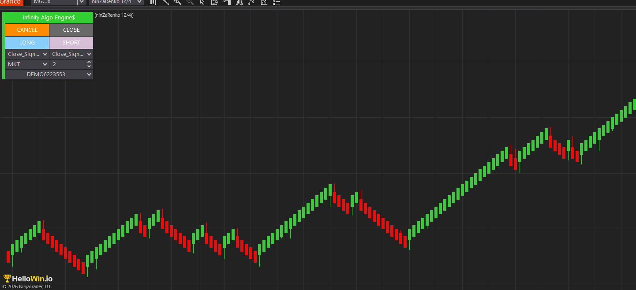636x290 pixels.
Task: Increase order quantity with up arrow
Action: (89, 62)
